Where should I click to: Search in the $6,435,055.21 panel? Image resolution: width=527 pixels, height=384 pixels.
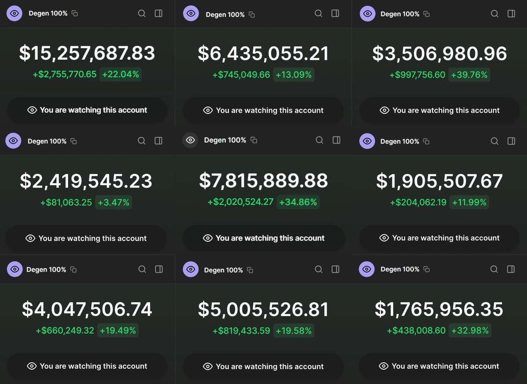point(319,14)
